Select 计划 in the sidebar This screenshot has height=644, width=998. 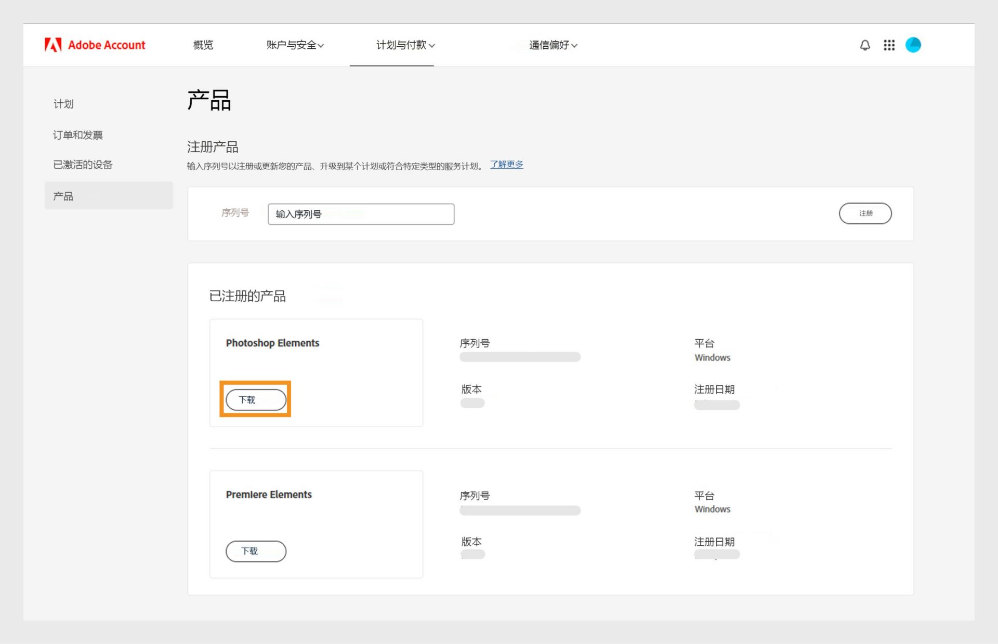click(63, 104)
